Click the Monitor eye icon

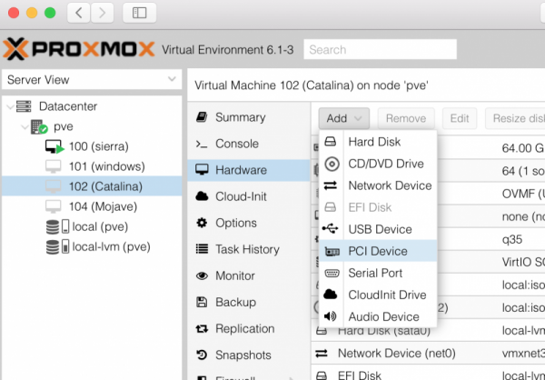tap(202, 276)
